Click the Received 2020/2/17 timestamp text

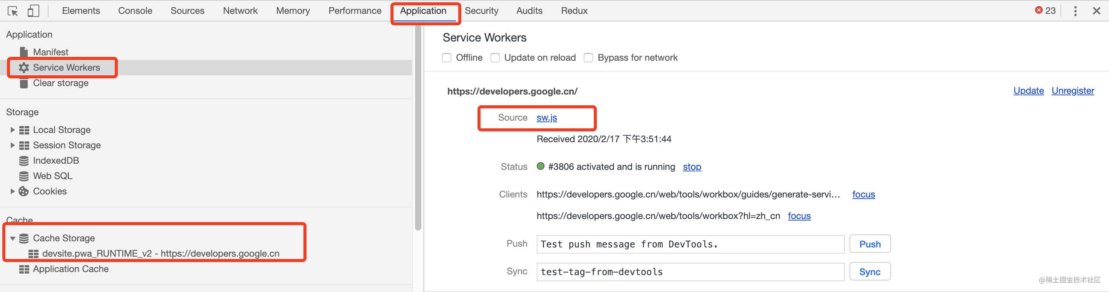[603, 139]
